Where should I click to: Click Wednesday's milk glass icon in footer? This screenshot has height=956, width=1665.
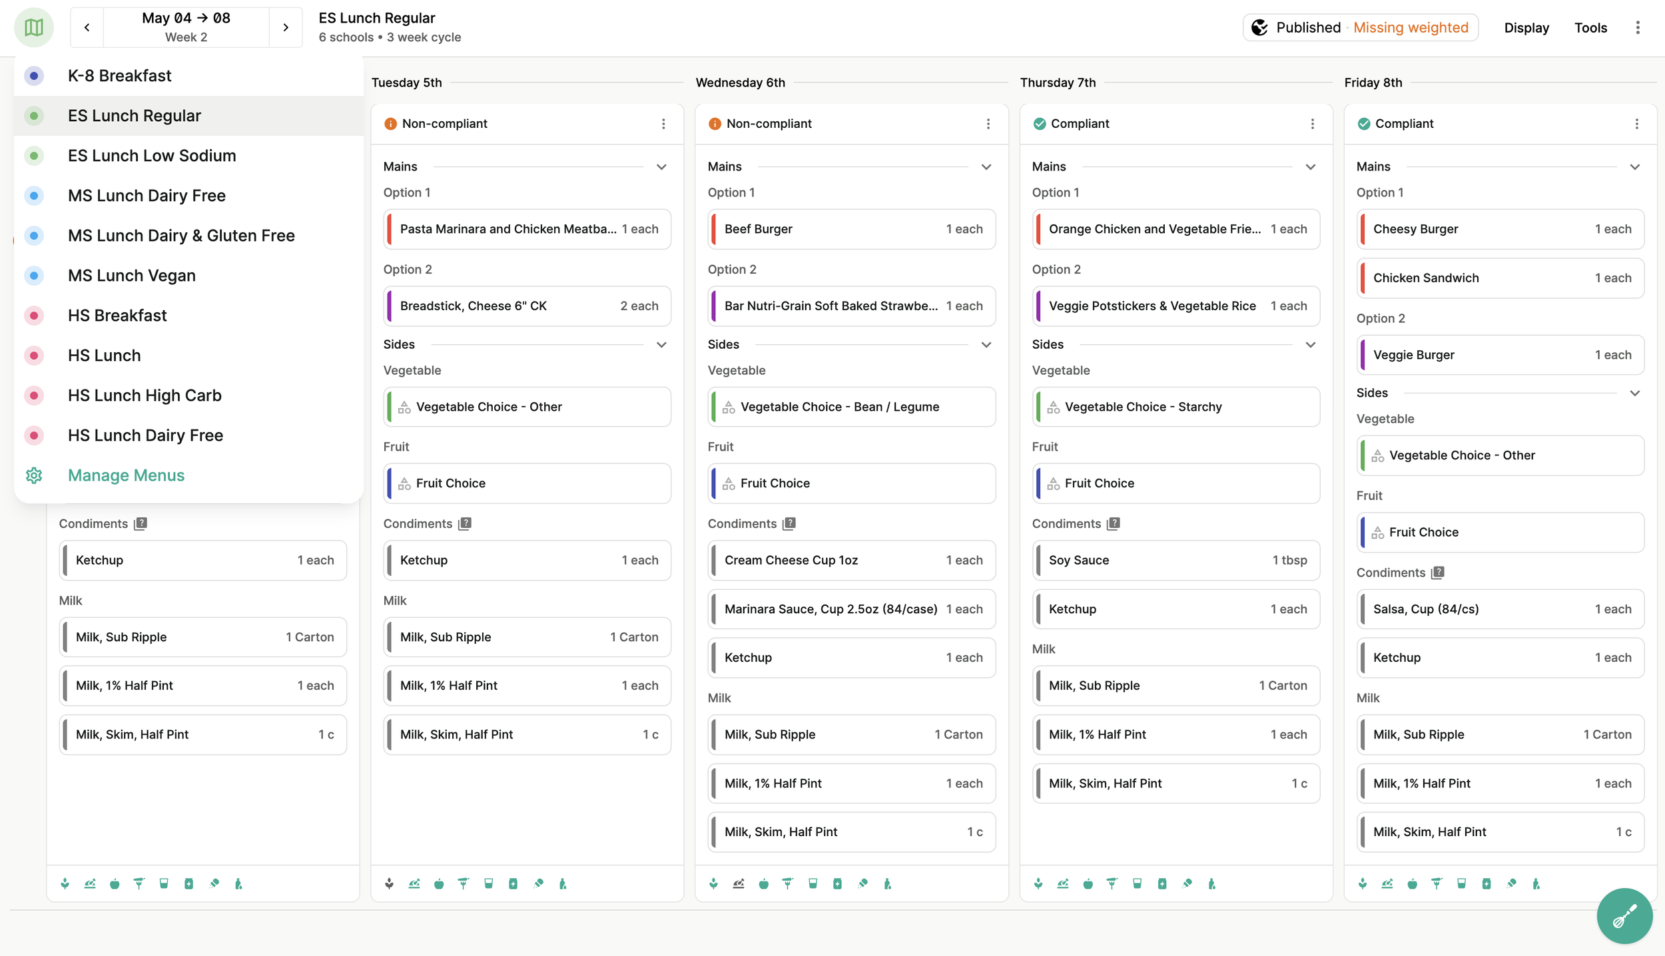(813, 883)
